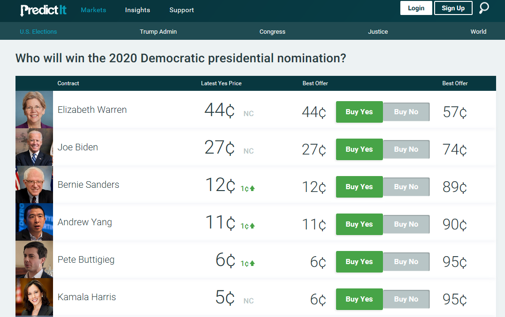Click Kamala Harris' photo thumbnail
The image size is (505, 317).
(34, 297)
